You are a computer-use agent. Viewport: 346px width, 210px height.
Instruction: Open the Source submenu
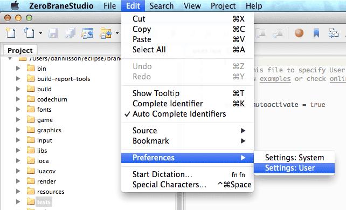pyautogui.click(x=188, y=131)
